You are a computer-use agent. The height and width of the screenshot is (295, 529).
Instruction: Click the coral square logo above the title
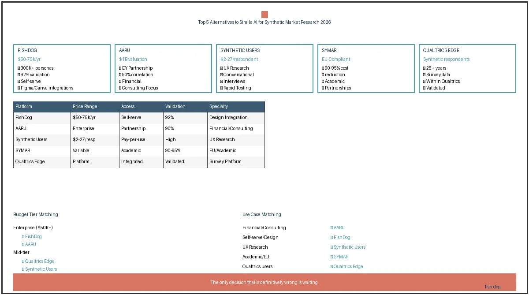[264, 15]
